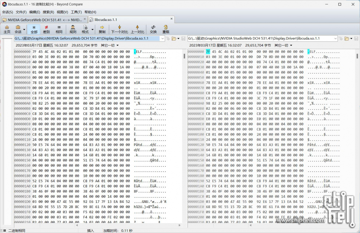Click the Beyond Compare logo in title bar

click(4, 4)
